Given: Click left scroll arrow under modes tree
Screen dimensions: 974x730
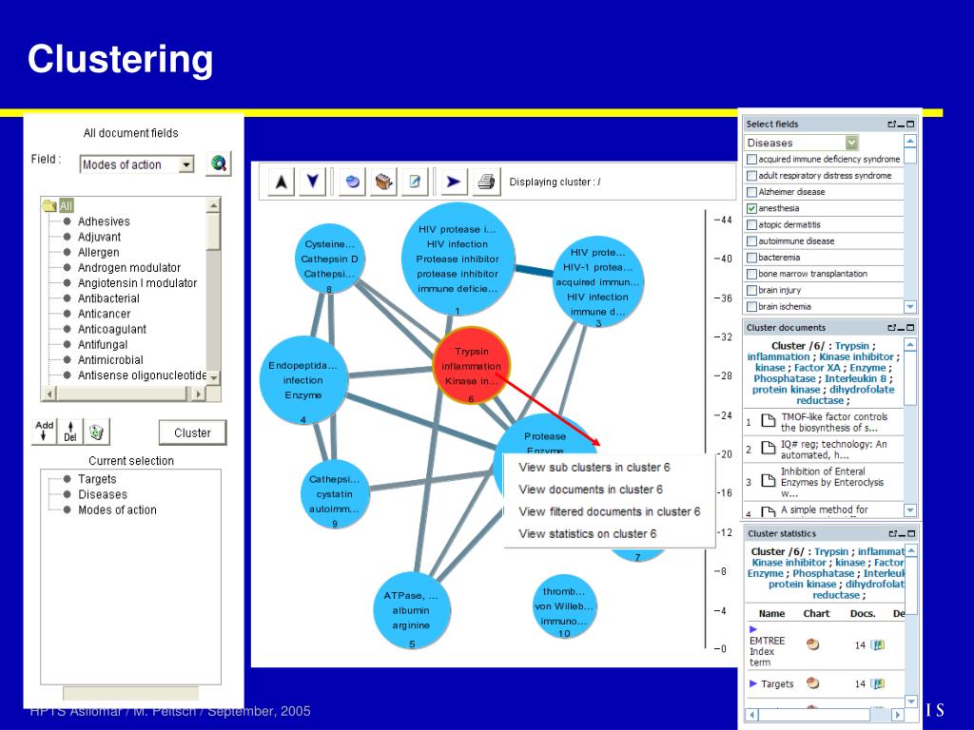Looking at the screenshot, I should coord(49,394).
